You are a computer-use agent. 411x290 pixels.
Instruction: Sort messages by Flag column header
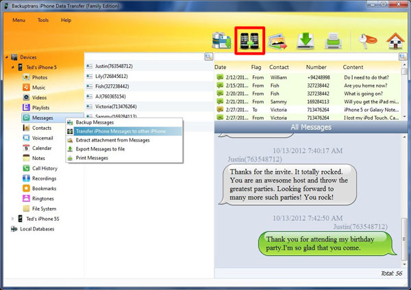coord(256,67)
